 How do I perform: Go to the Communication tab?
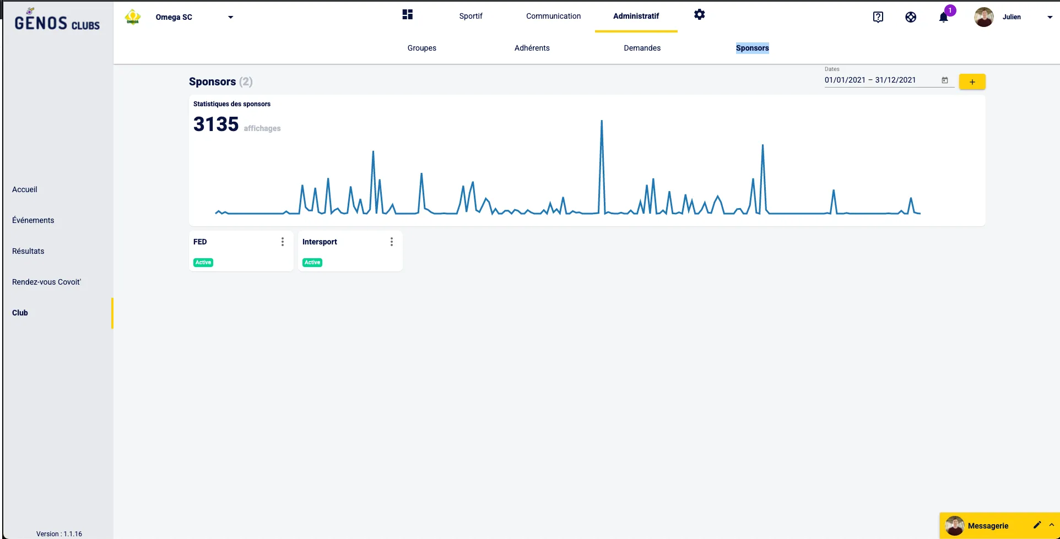[553, 16]
